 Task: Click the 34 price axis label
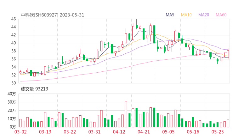14,67
